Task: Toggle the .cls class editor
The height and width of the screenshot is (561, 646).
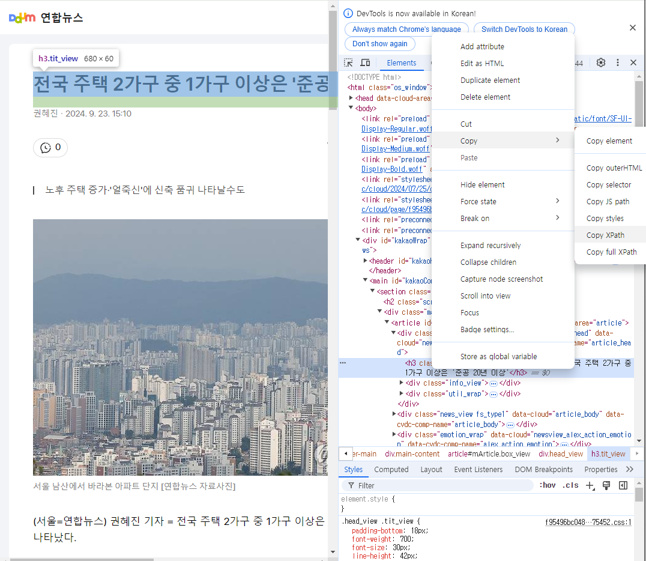Action: pos(570,485)
